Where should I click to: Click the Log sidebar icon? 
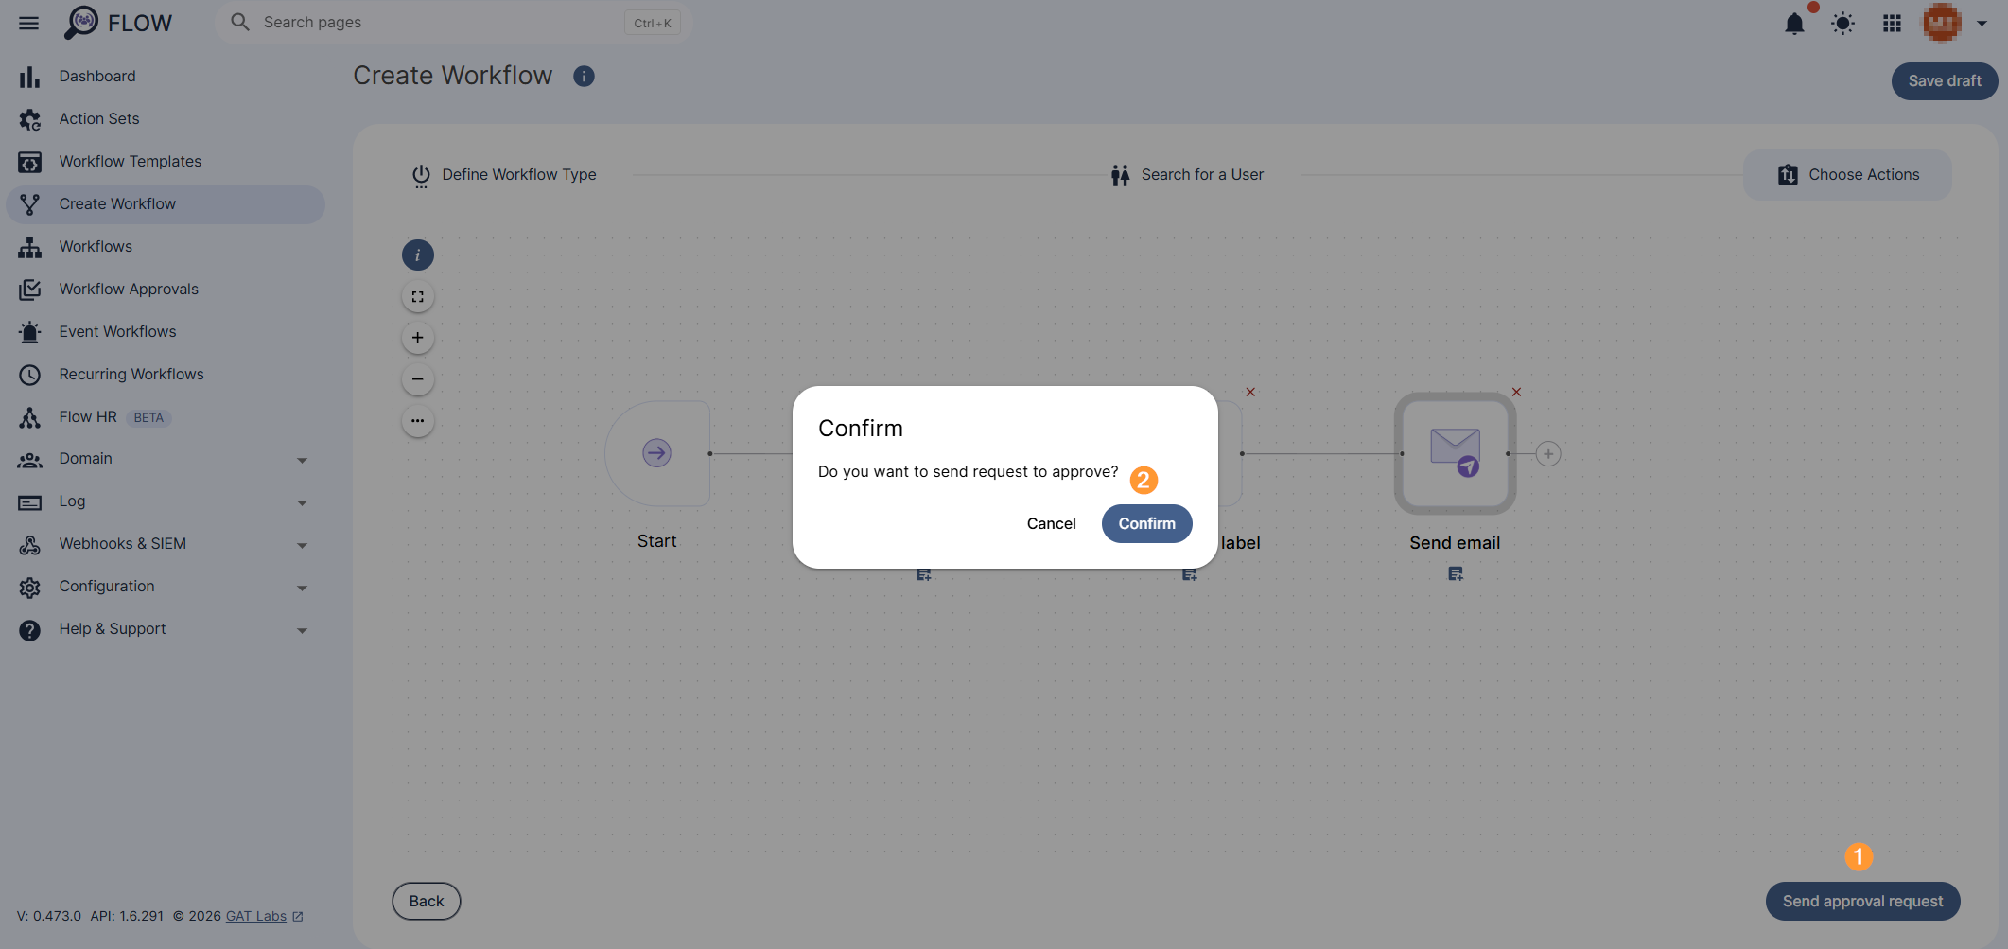[30, 503]
